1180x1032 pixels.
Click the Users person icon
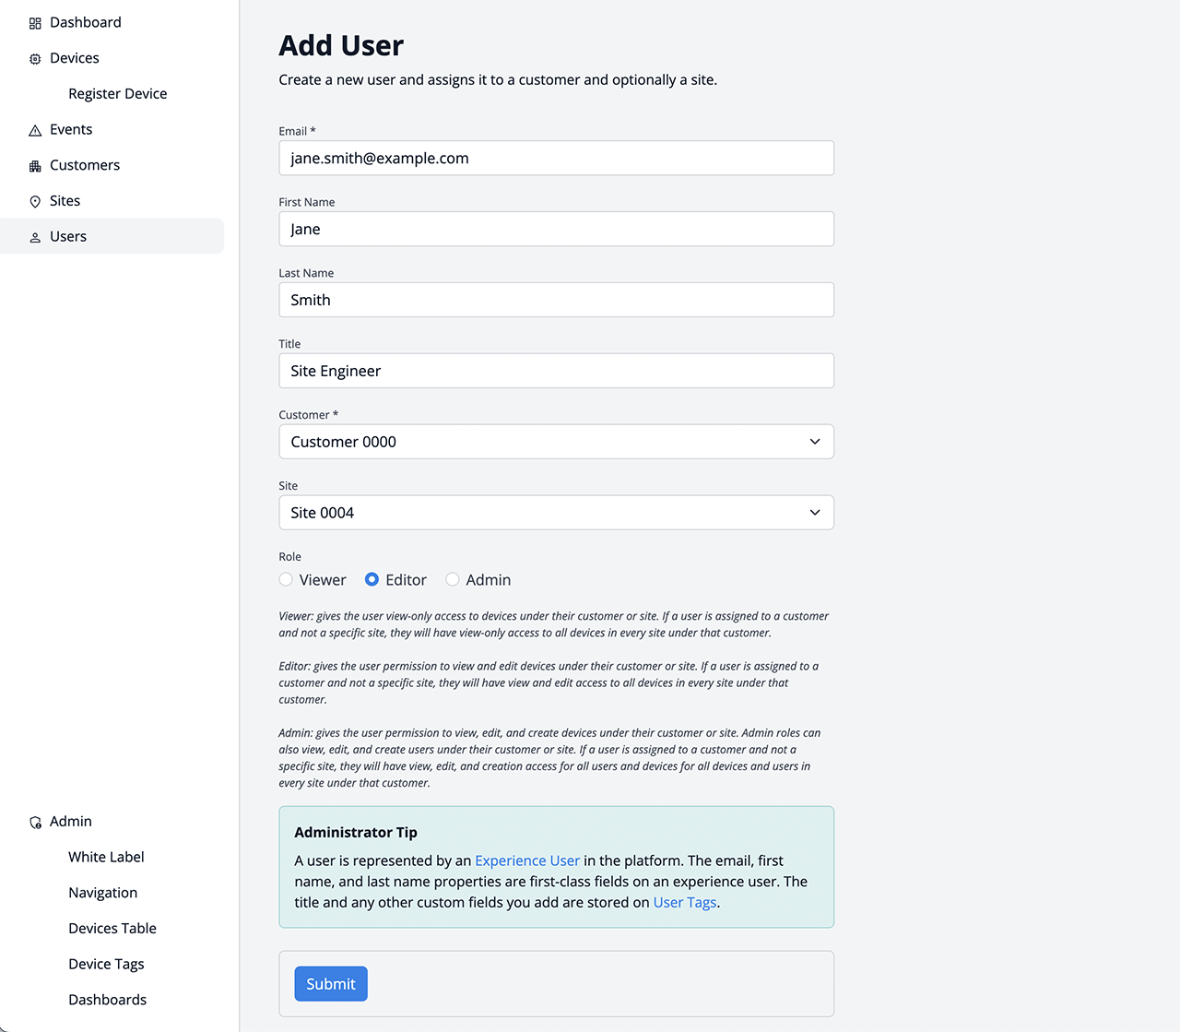click(x=35, y=237)
